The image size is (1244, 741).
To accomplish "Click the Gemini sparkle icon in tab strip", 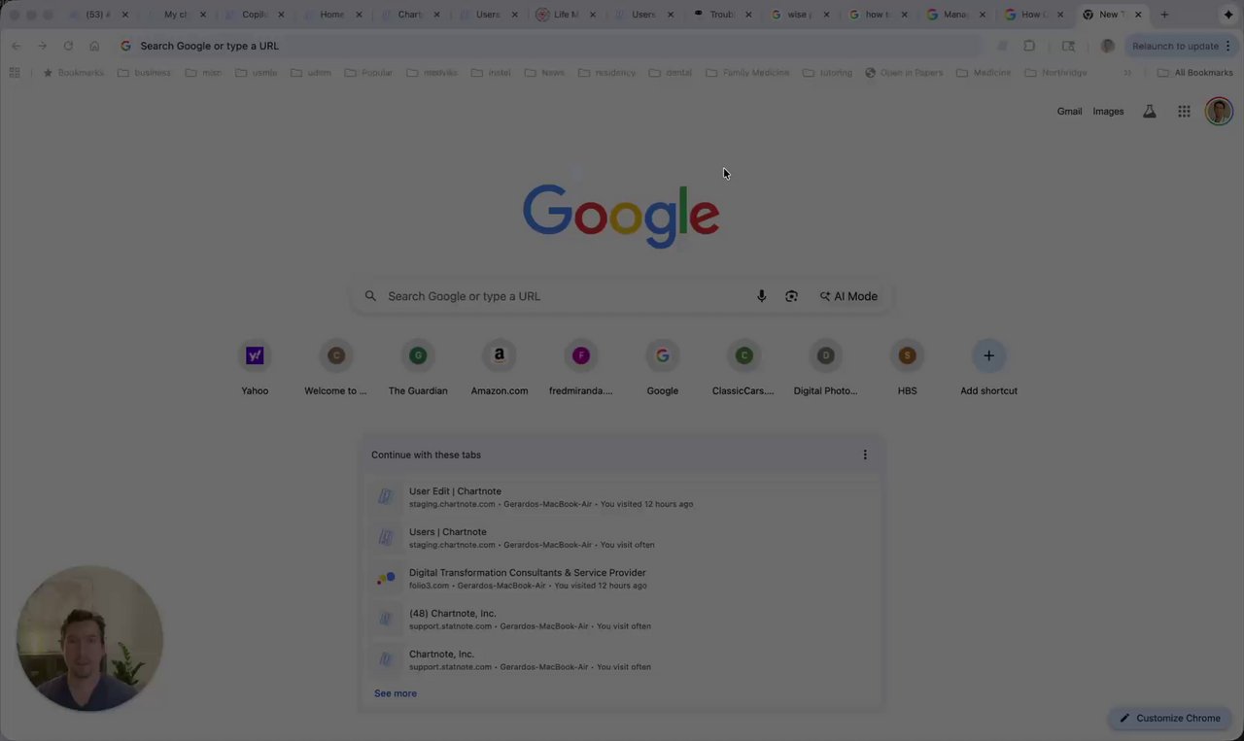I will pos(1228,15).
